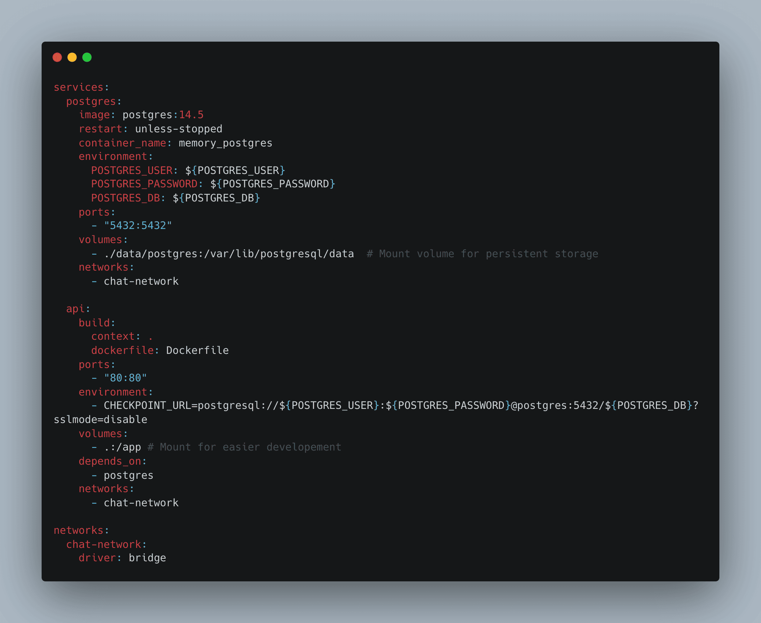Click the 'depends_on:' key

(x=112, y=461)
